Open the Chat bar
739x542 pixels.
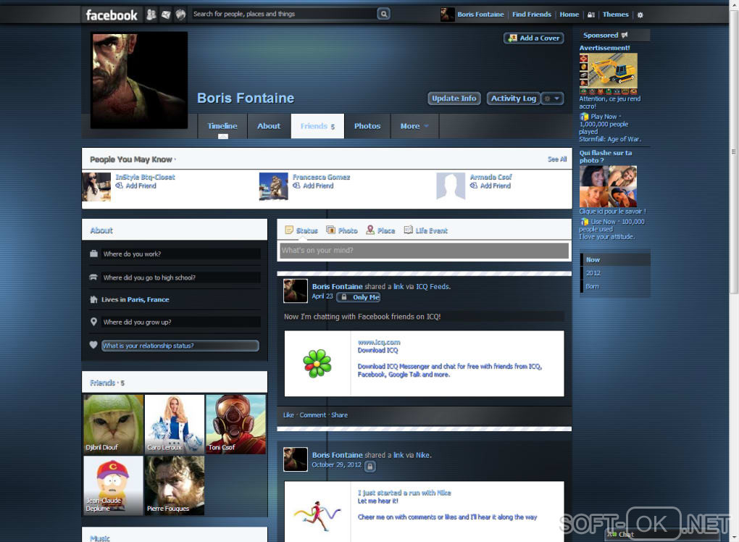coord(661,535)
